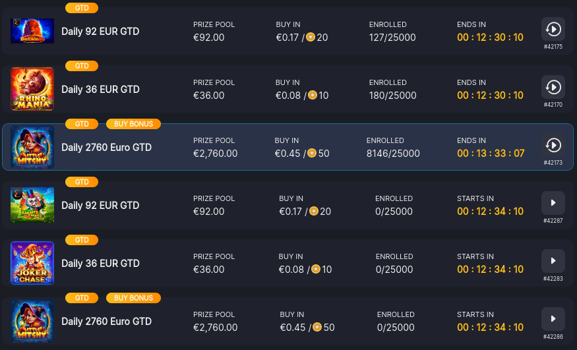Open the Joker Chase game thumbnail
The height and width of the screenshot is (350, 577).
coord(32,263)
